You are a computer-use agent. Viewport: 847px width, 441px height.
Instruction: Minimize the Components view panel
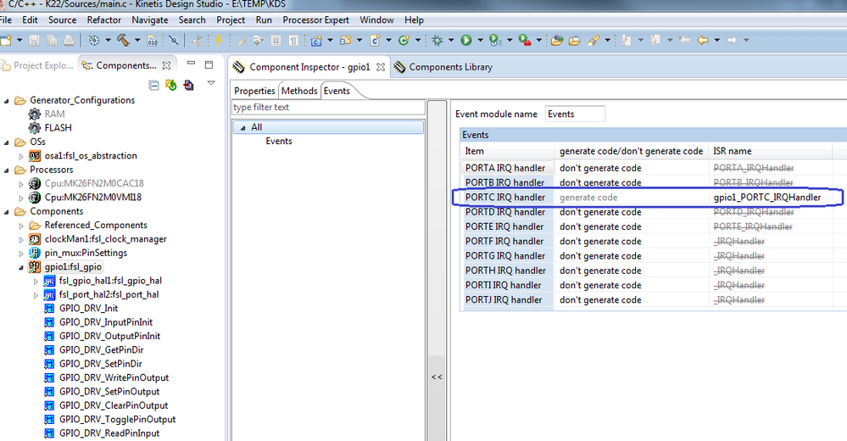(191, 64)
